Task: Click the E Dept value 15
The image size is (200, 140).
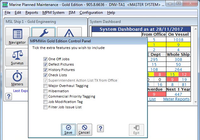Action: coord(154,65)
